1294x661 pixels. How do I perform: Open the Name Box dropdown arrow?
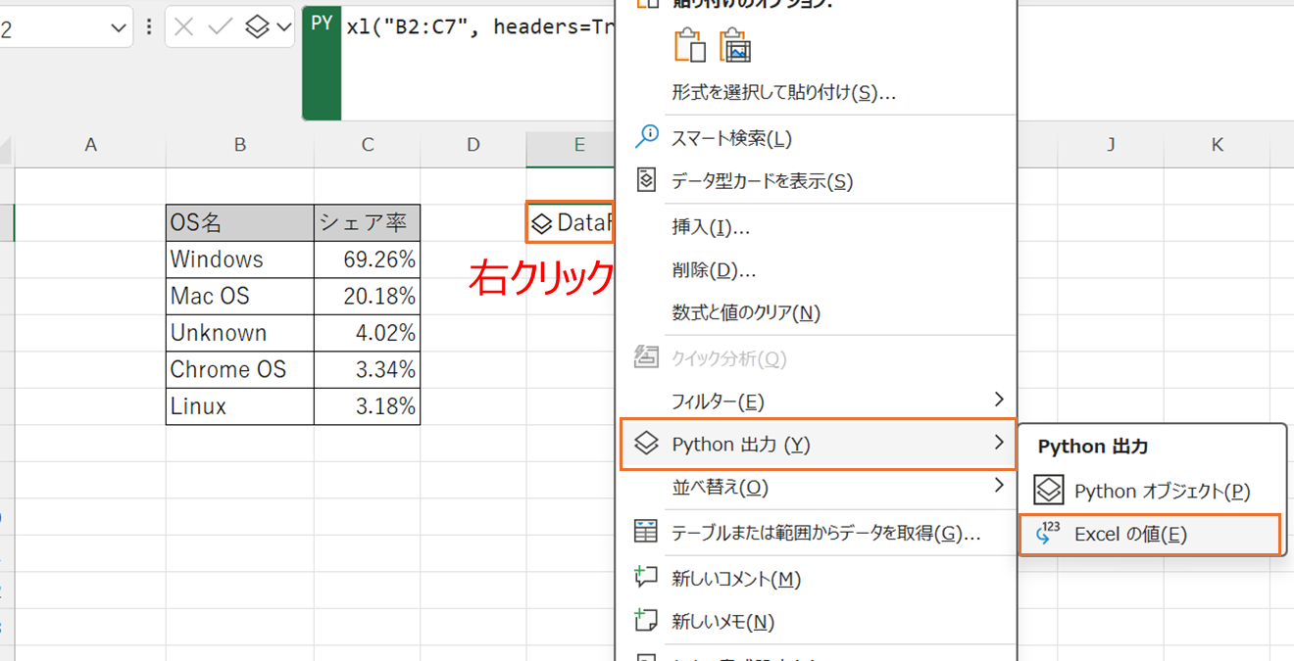coord(118,26)
